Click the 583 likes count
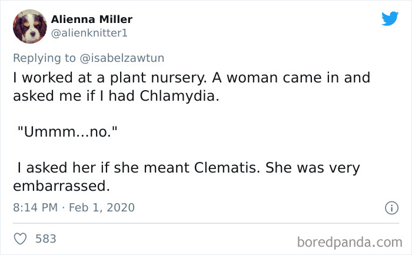 46,239
